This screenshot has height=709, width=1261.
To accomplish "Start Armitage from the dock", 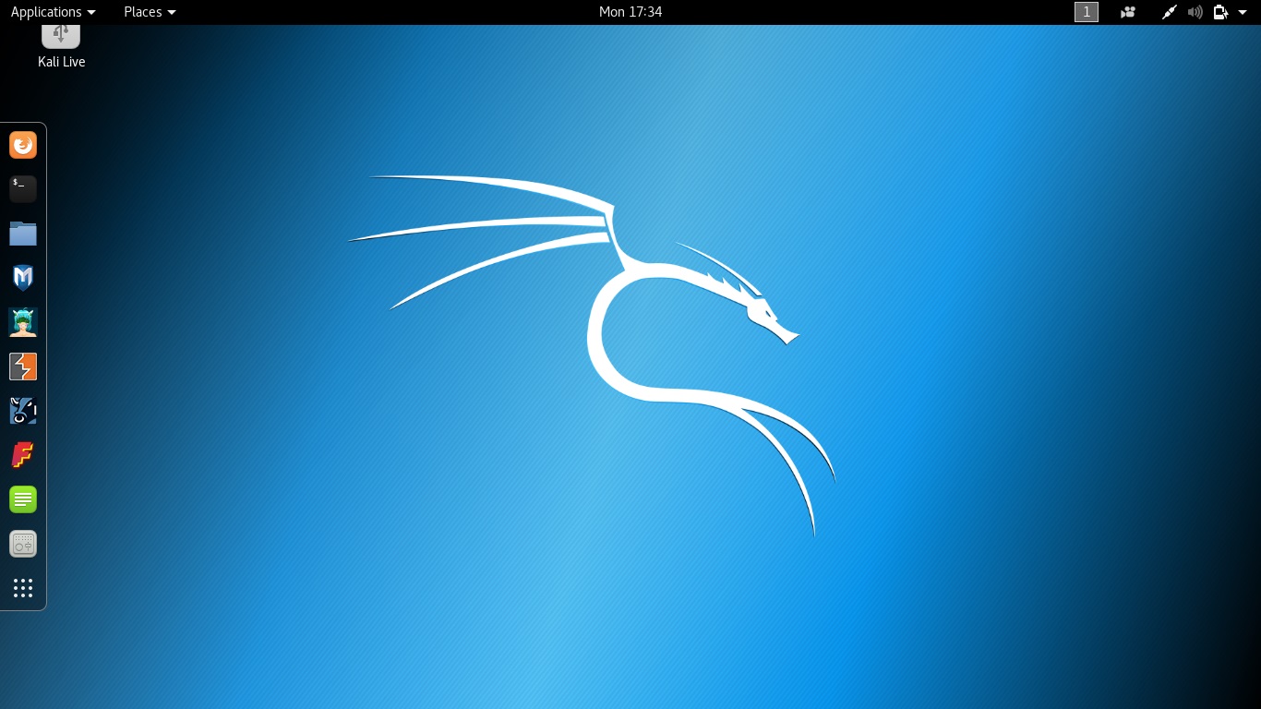I will pos(23,322).
